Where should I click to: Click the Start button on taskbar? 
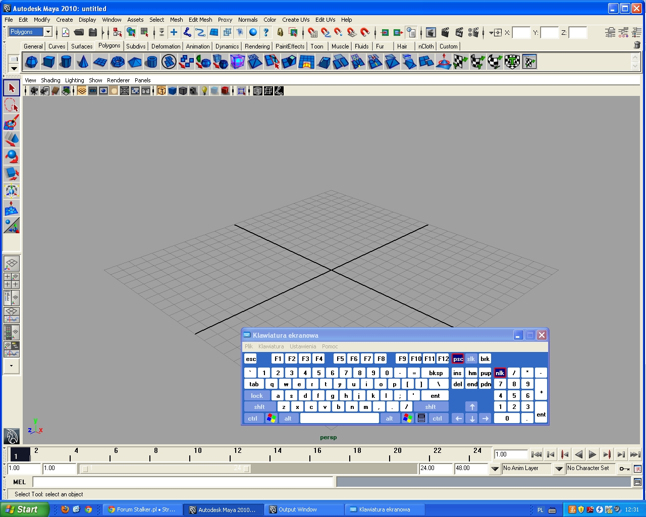(24, 509)
